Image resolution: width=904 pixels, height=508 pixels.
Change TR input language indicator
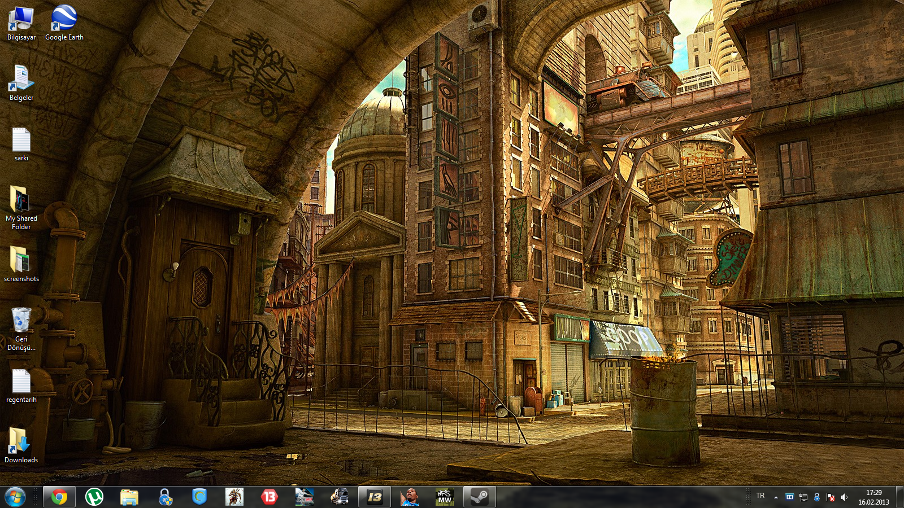(760, 496)
